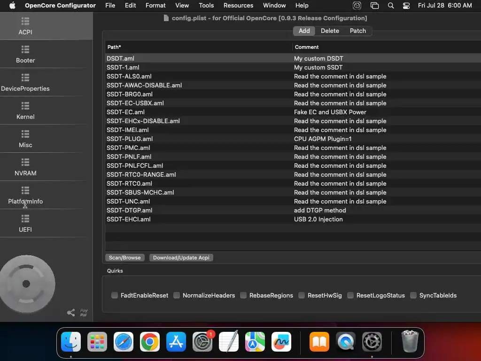Open Freeform from the dock
The height and width of the screenshot is (361, 481).
tap(281, 342)
